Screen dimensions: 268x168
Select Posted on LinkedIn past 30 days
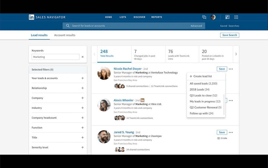(216, 54)
